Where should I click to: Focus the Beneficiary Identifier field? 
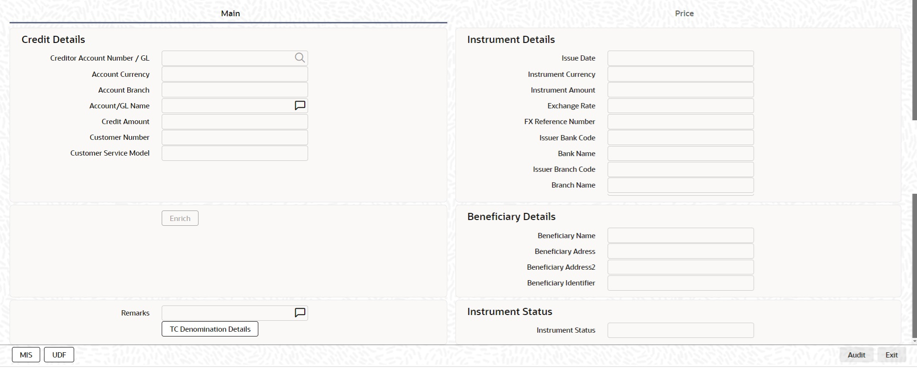(681, 283)
